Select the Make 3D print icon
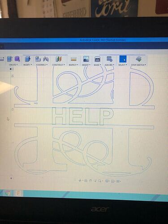168x224 pixels. tap(97, 59)
